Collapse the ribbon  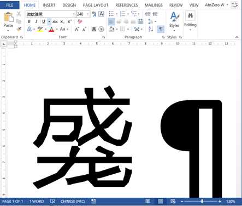click(x=237, y=37)
